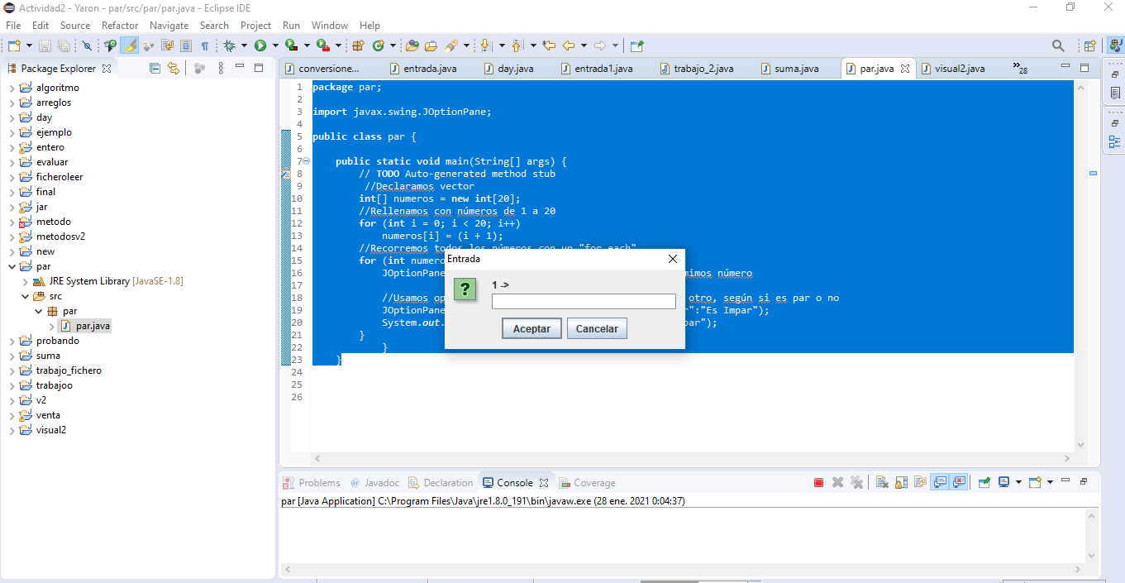Toggle Show Console When Standard Error Changes
Screen dimensions: 1125x583
(x=959, y=482)
